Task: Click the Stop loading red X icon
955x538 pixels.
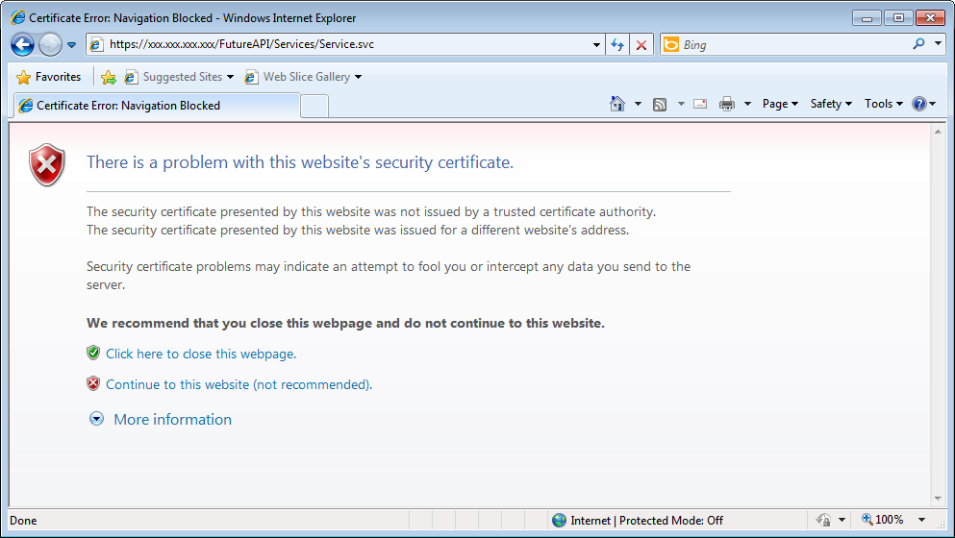Action: [641, 44]
